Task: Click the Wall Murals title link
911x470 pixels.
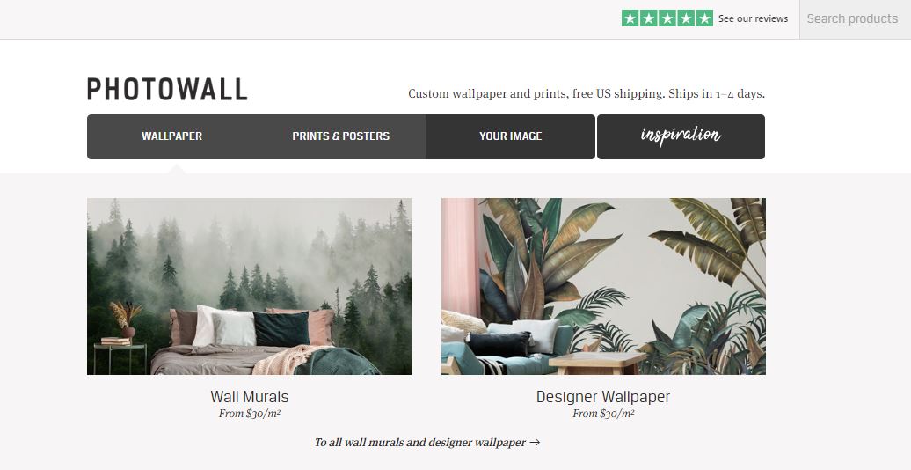Action: point(249,397)
